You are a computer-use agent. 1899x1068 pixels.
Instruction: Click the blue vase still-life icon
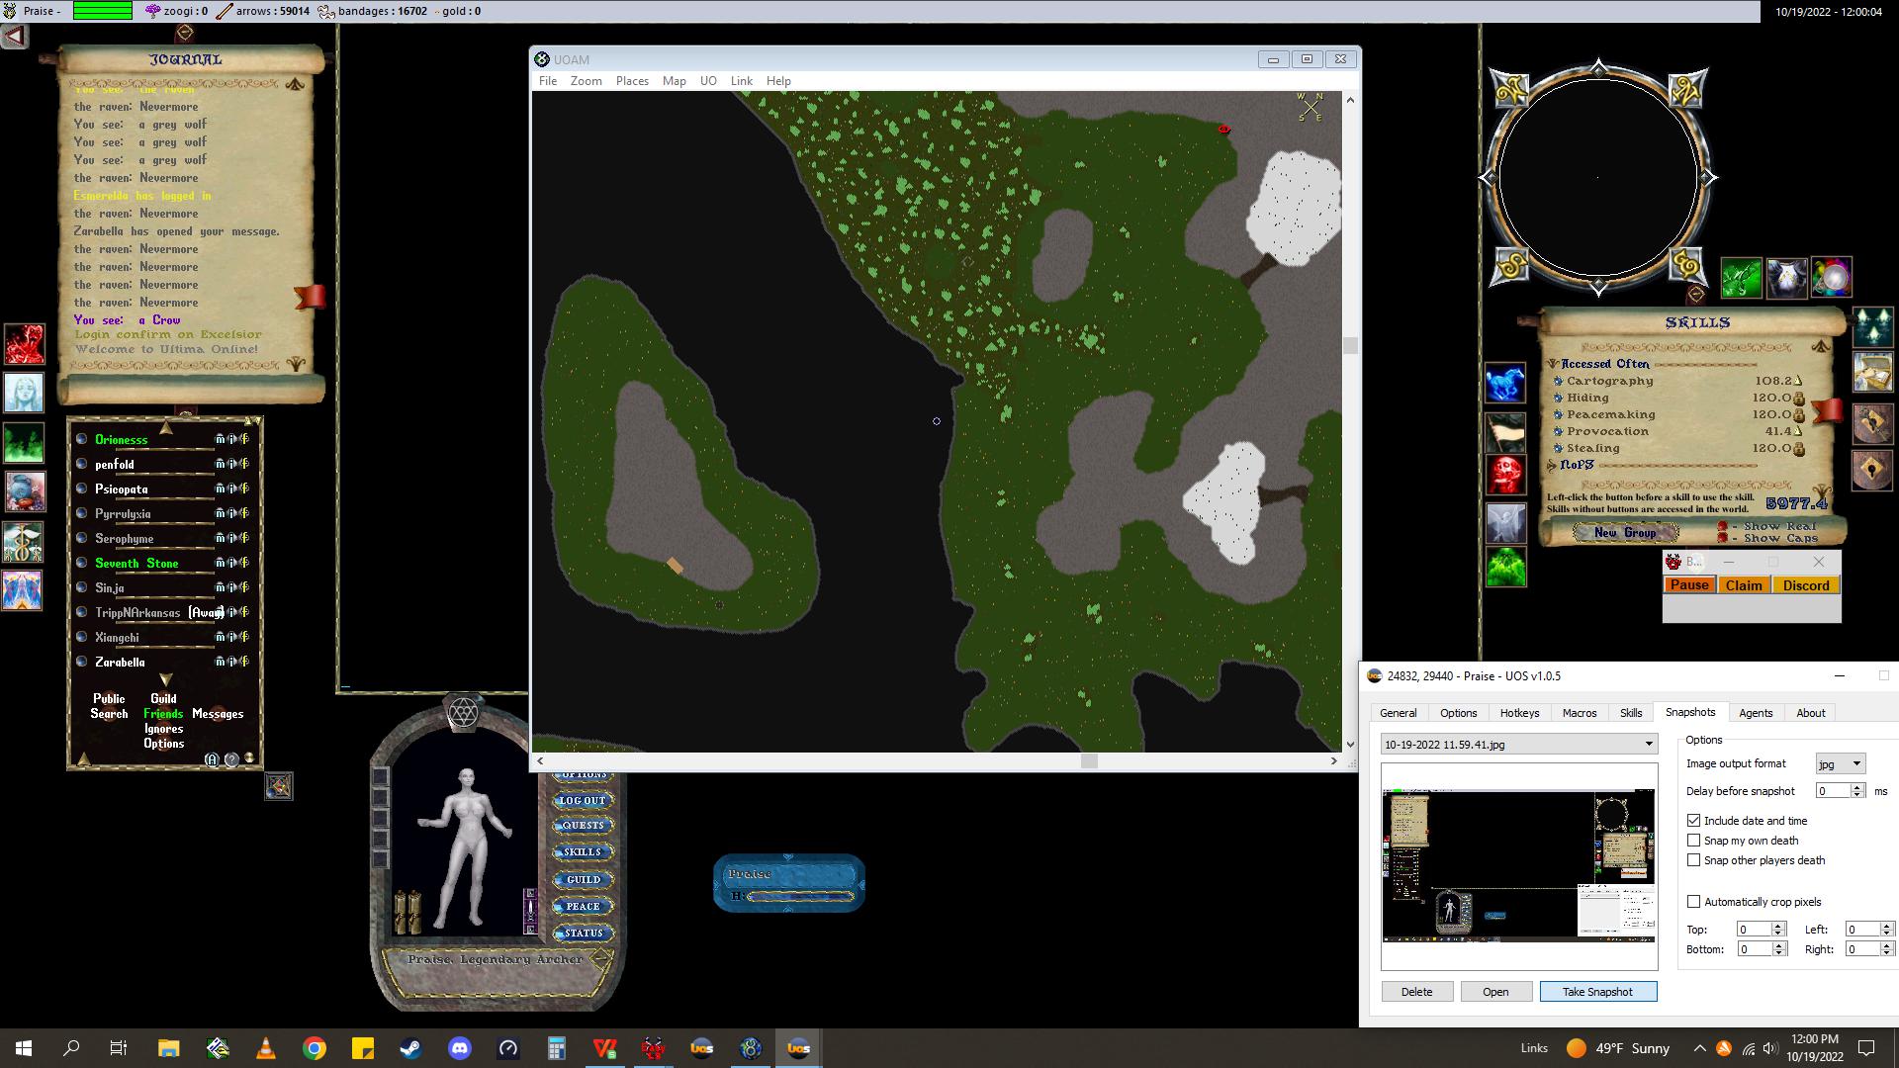[24, 491]
